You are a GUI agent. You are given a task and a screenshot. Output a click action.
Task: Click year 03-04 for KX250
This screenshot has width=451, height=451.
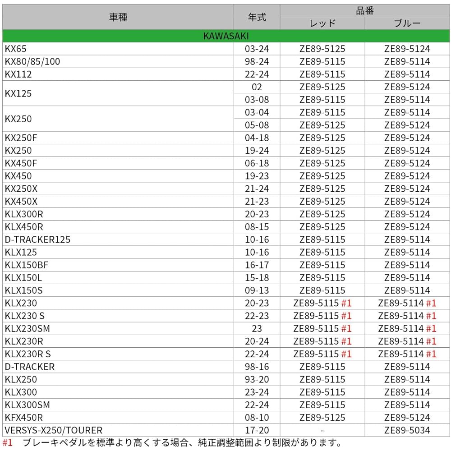[x=257, y=112]
